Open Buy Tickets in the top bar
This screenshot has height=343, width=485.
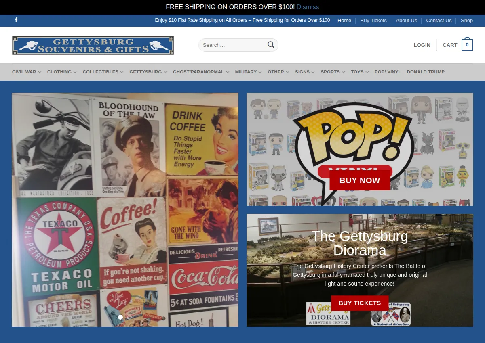click(373, 20)
